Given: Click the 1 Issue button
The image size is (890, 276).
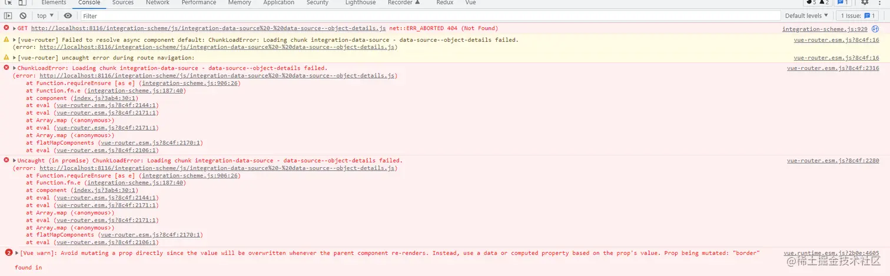Looking at the screenshot, I should coord(858,16).
